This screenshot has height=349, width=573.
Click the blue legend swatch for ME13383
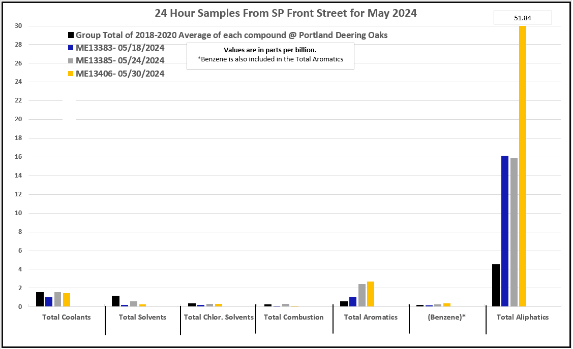(71, 48)
